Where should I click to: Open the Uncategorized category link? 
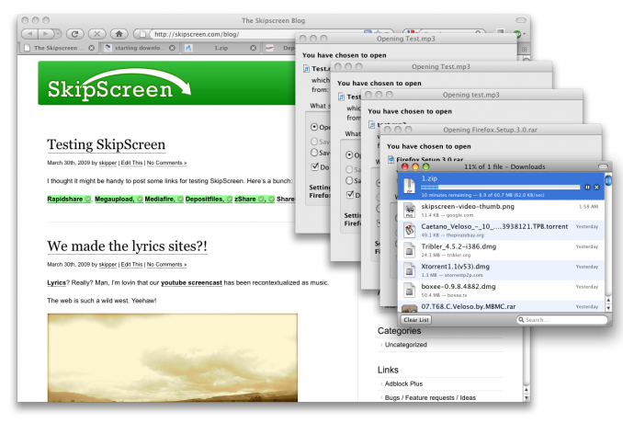point(405,345)
